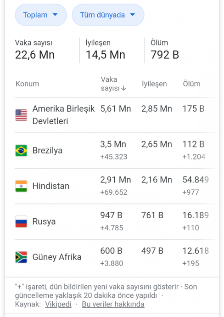This screenshot has height=317, width=224.
Task: Click the worldwide Vaka sayısı total 22,6 Mn
Action: (35, 55)
